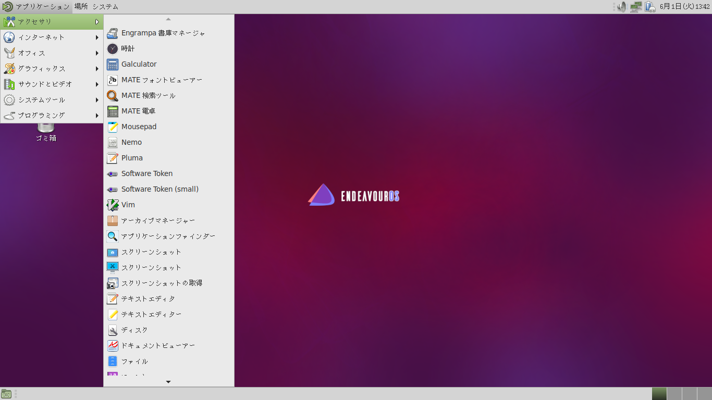This screenshot has width=712, height=400.
Task: Open スクリーンショット with the camera laptop icon
Action: tap(169, 252)
